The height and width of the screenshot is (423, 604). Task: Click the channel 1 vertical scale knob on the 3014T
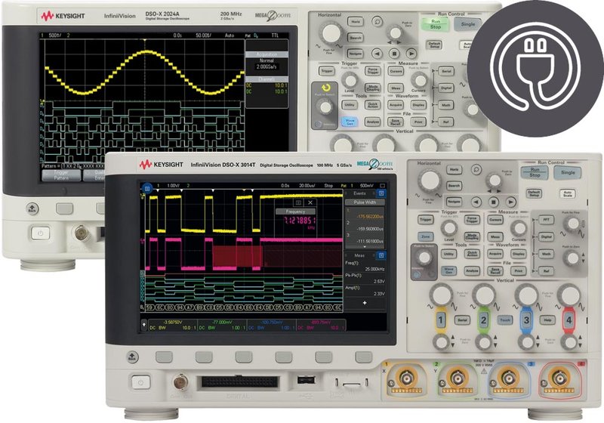(x=441, y=295)
